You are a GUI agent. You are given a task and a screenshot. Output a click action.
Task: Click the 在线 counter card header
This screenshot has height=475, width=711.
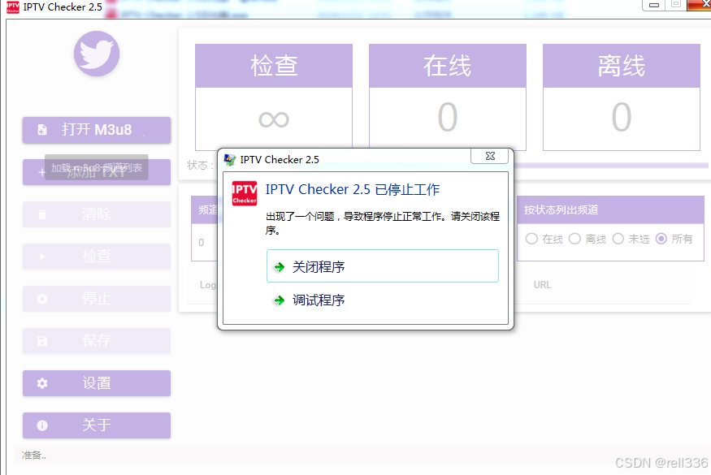[448, 66]
